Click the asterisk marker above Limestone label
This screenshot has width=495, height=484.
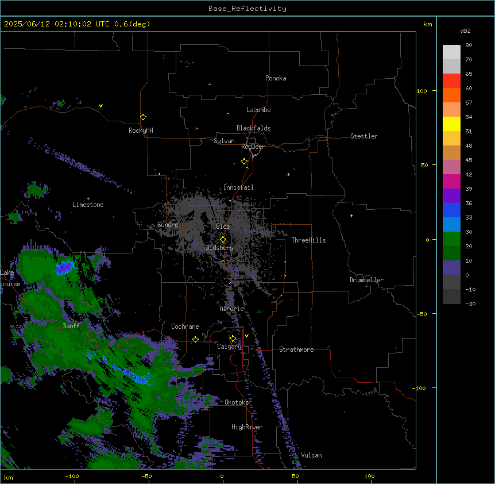(88, 199)
